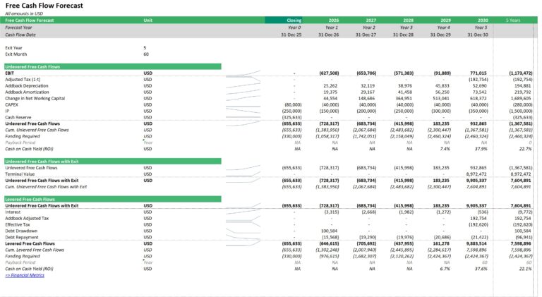The height and width of the screenshot is (297, 542).
Task: Select the Addback Amortization row label
Action: click(27, 92)
